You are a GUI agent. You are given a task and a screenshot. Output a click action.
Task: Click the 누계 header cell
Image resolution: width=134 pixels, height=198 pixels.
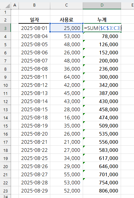pos(102,20)
